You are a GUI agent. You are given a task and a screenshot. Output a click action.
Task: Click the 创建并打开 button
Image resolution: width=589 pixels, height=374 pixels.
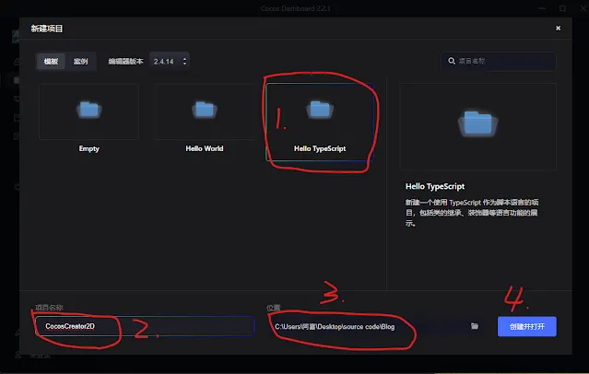tap(527, 326)
